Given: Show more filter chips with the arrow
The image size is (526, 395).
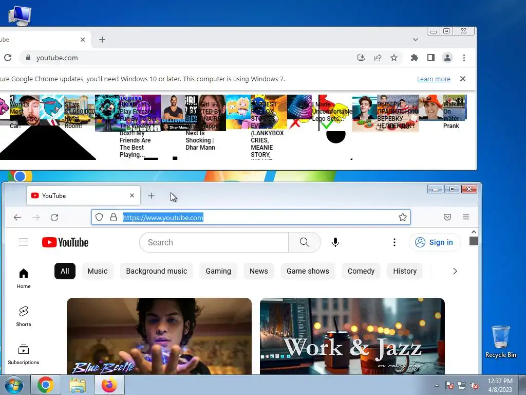Looking at the screenshot, I should 455,271.
